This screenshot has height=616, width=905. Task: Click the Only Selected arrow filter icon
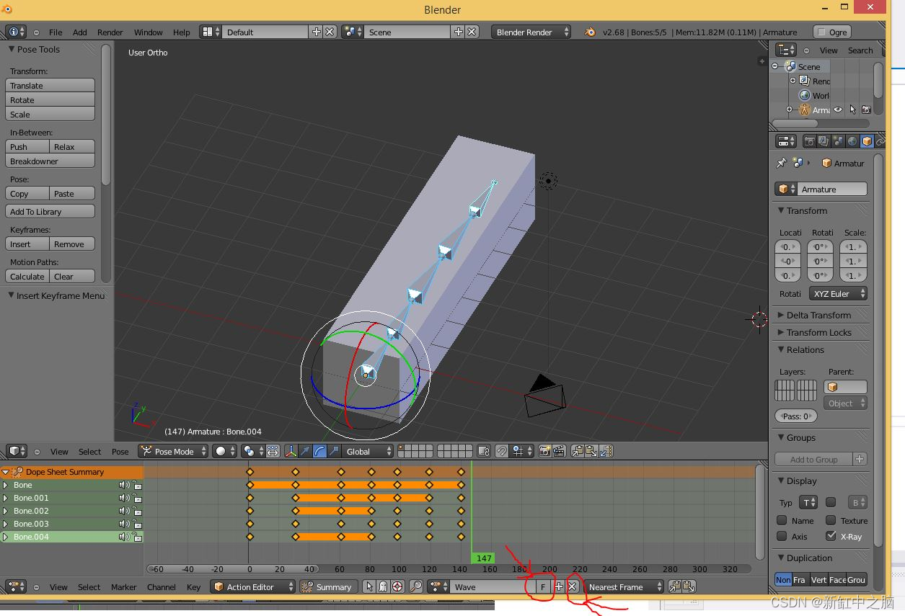pos(369,586)
